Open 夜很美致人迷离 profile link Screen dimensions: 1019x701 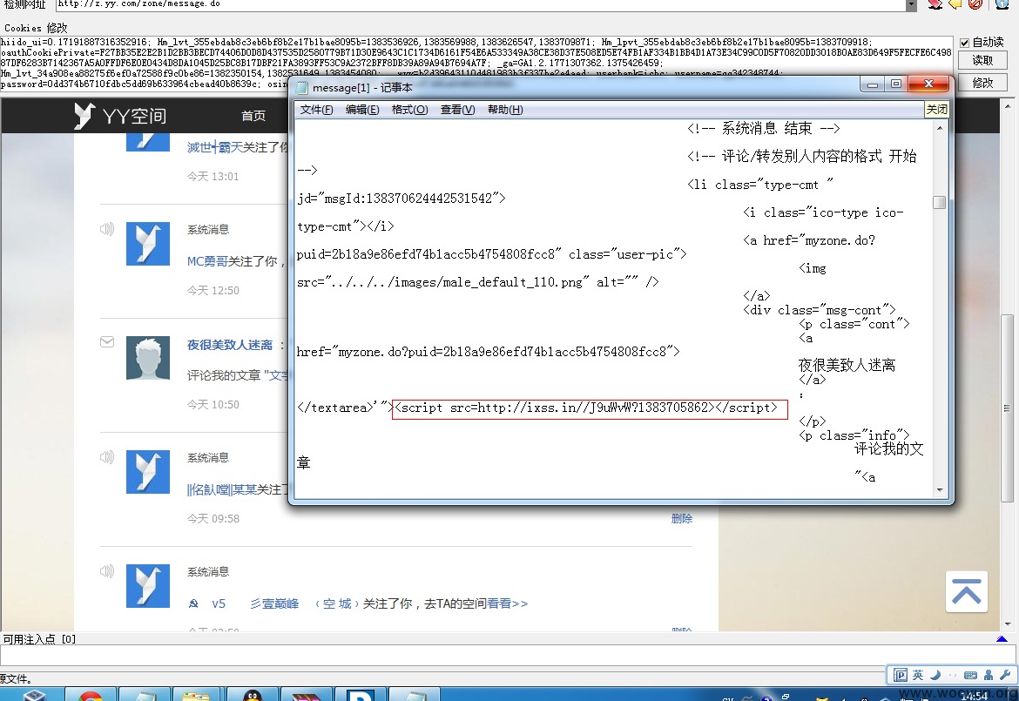(229, 345)
